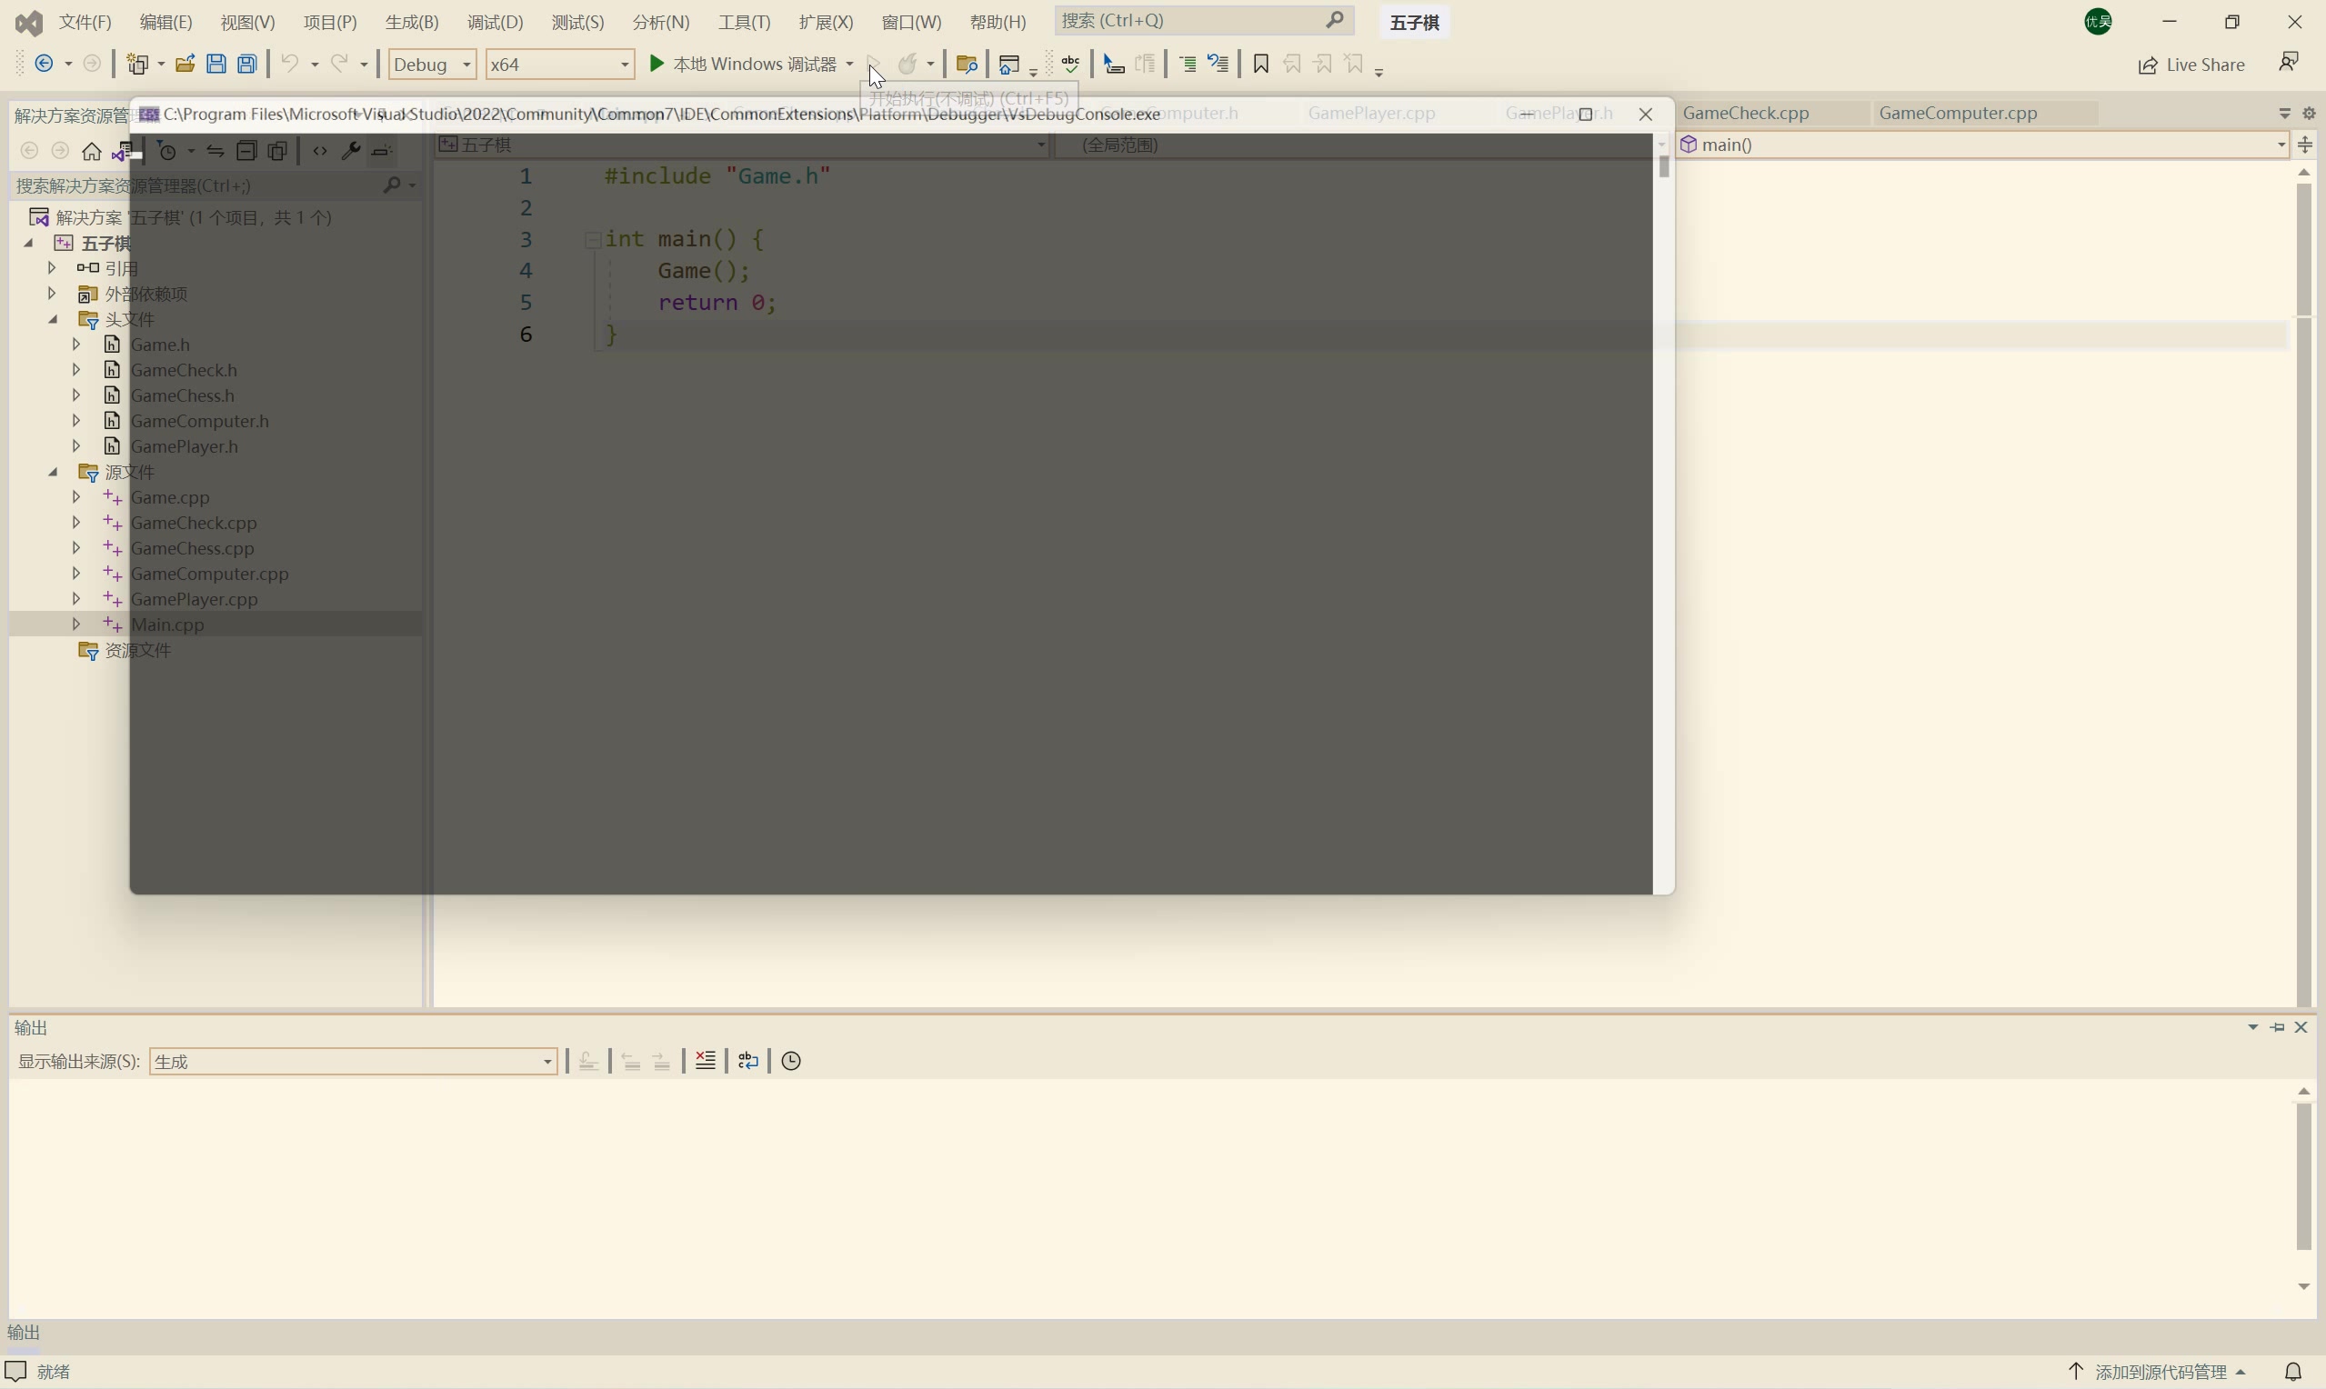Click Clear All icon in output panel
This screenshot has width=2326, height=1389.
[706, 1061]
